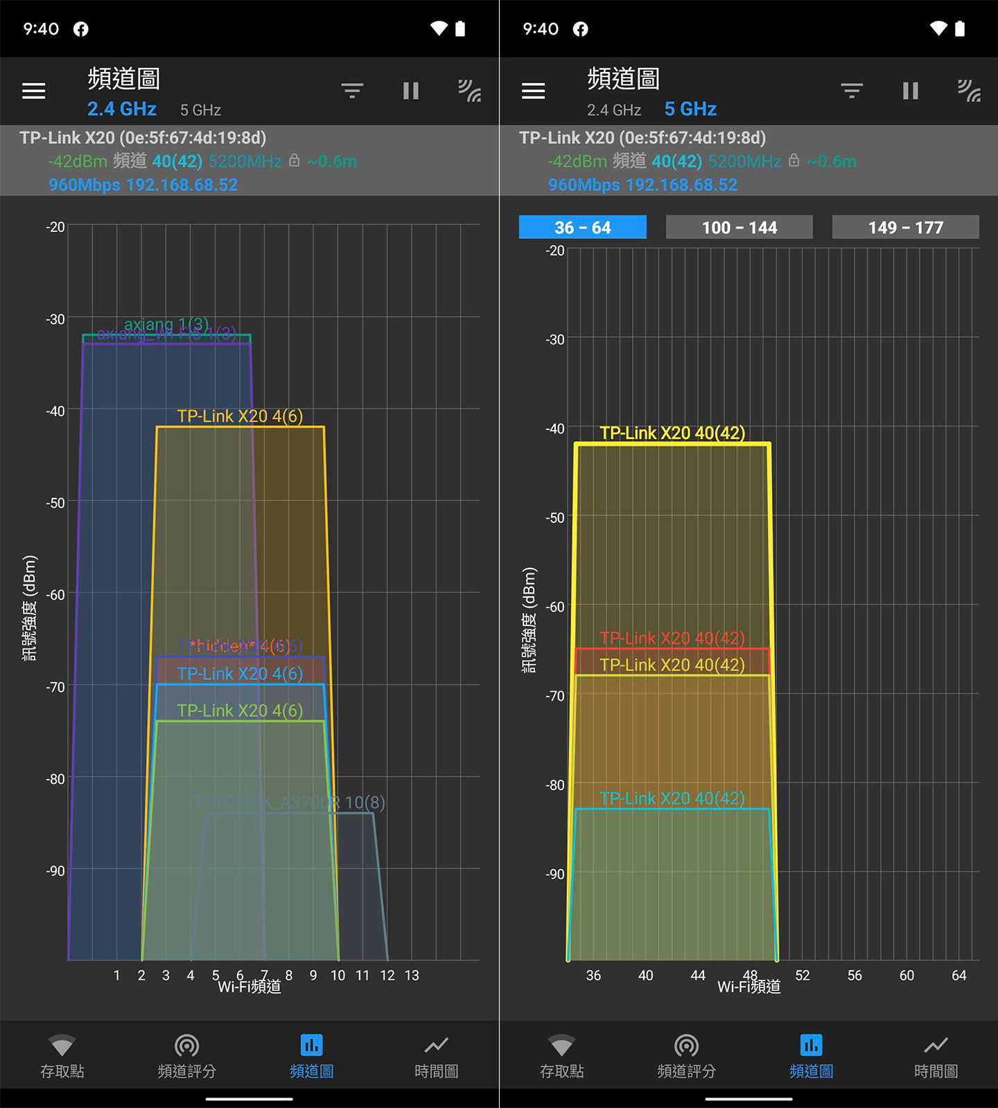Tap 960Mbps 192.168.68.52 on right screen
The image size is (998, 1108).
642,185
